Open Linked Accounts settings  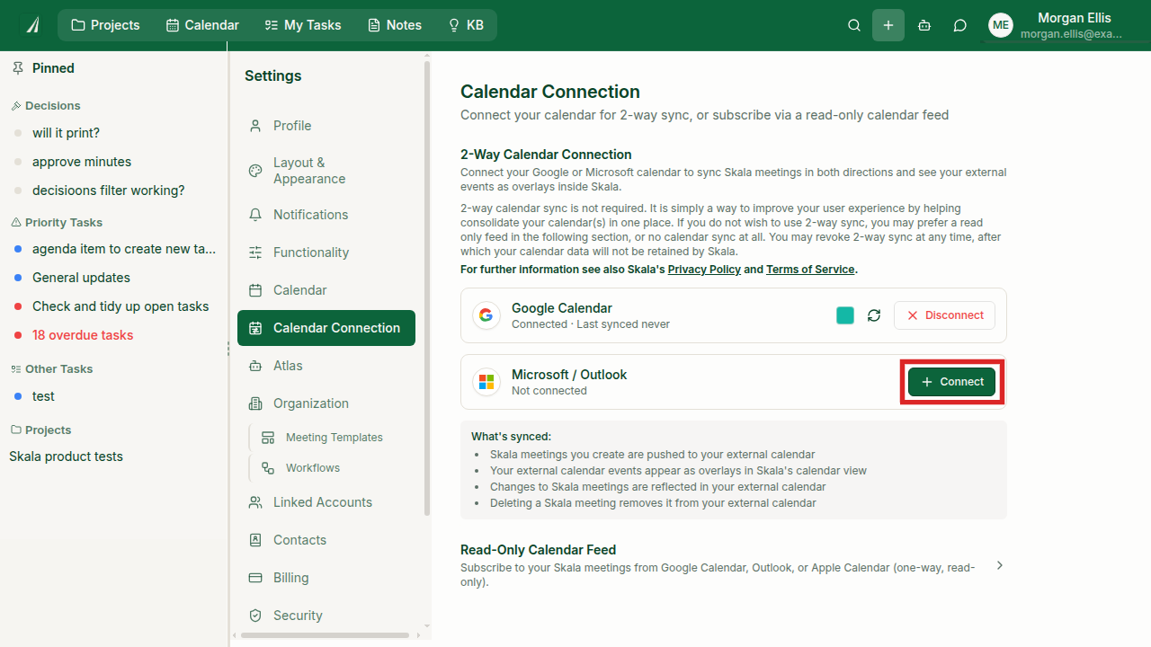[326, 502]
